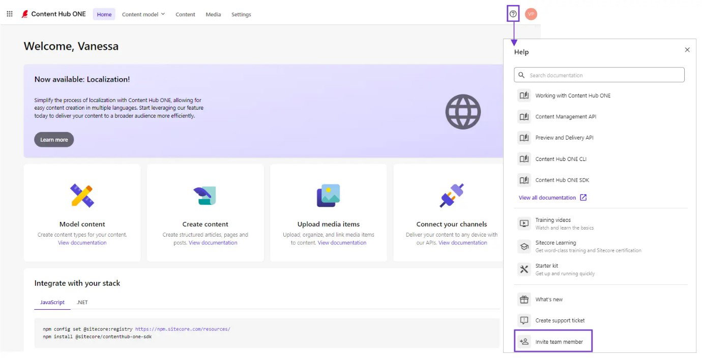This screenshot has height=358, width=702.
Task: Click the Search documentation field
Action: pos(599,75)
